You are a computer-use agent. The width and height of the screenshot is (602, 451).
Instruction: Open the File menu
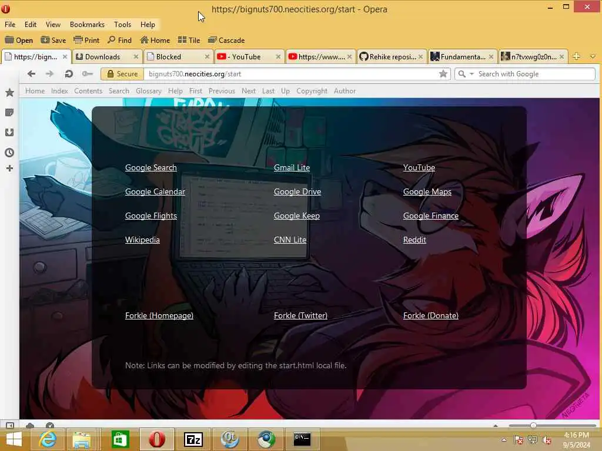[10, 25]
